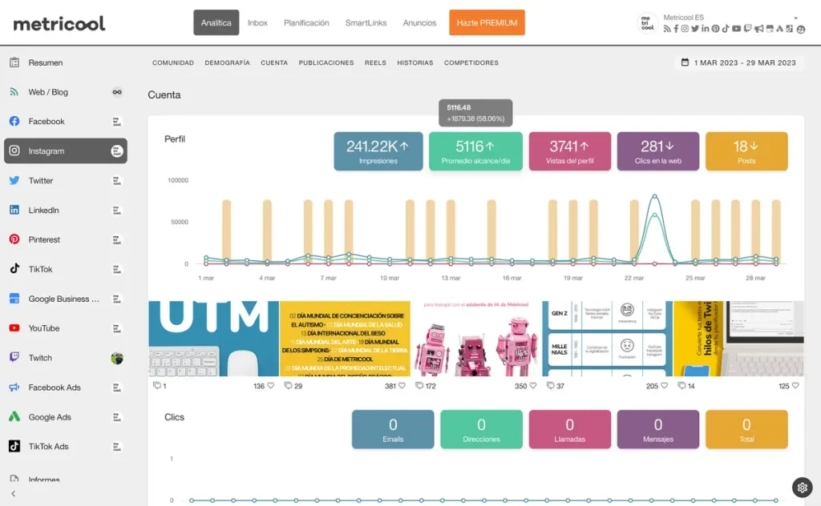The width and height of the screenshot is (821, 506).
Task: Open the UTM keyboard post thumbnail
Action: (x=213, y=339)
